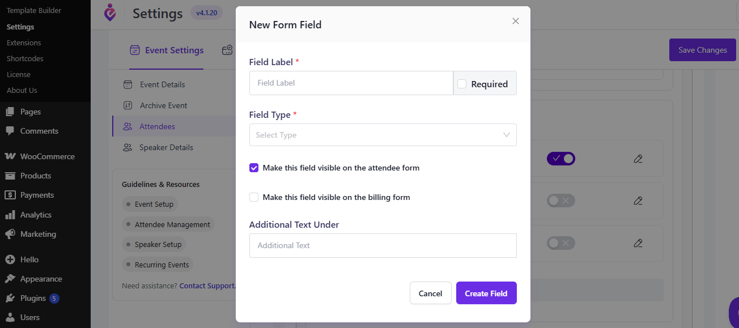The height and width of the screenshot is (328, 739).
Task: Click the Field Label input box
Action: 351,83
